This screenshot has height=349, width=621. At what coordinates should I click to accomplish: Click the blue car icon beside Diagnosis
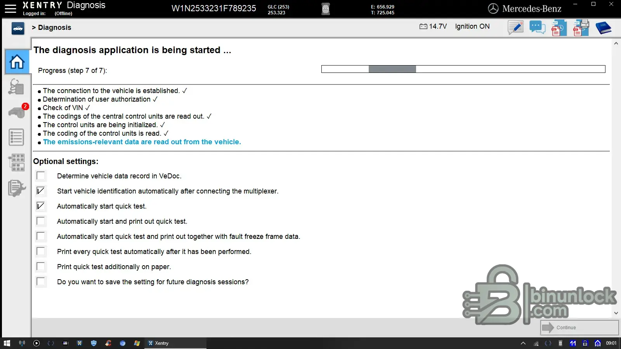18,28
